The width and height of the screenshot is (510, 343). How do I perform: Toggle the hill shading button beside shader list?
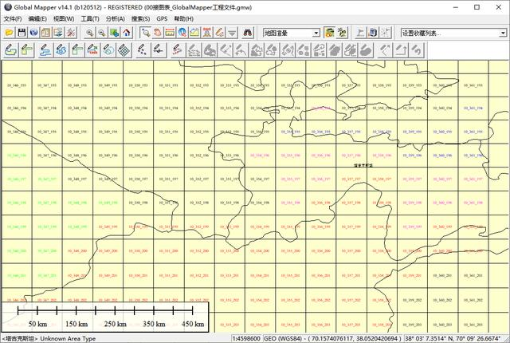point(329,33)
